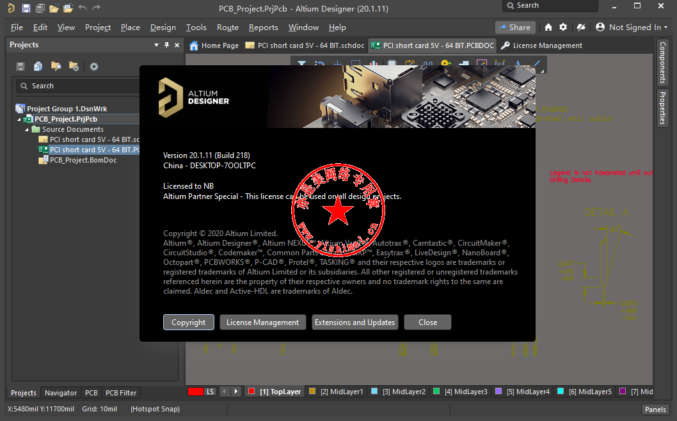Viewport: 677px width, 421px height.
Task: Click the Altium logo in the title bar
Action: point(12,8)
